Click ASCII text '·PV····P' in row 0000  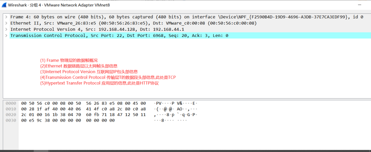point(165,103)
